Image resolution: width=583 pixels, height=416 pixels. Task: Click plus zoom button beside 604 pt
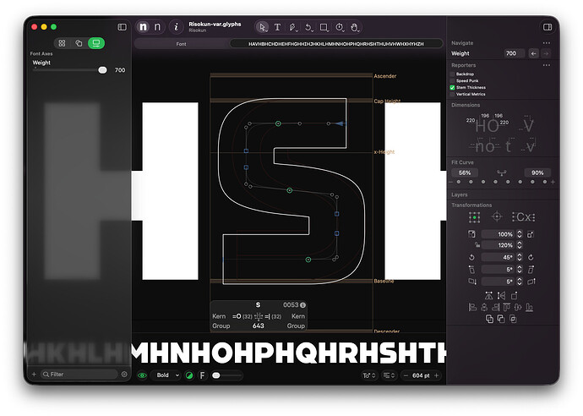437,375
